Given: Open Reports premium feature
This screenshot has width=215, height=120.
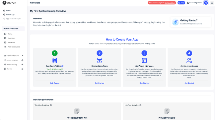Looking at the screenshot, I should 9,69.
